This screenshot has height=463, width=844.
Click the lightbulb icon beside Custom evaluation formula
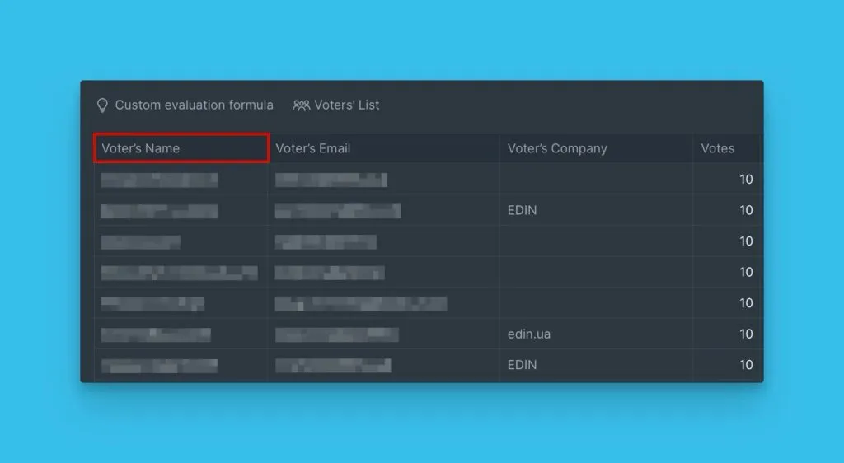coord(102,105)
